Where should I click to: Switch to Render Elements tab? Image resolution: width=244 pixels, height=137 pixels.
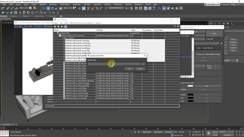[x=207, y=48]
